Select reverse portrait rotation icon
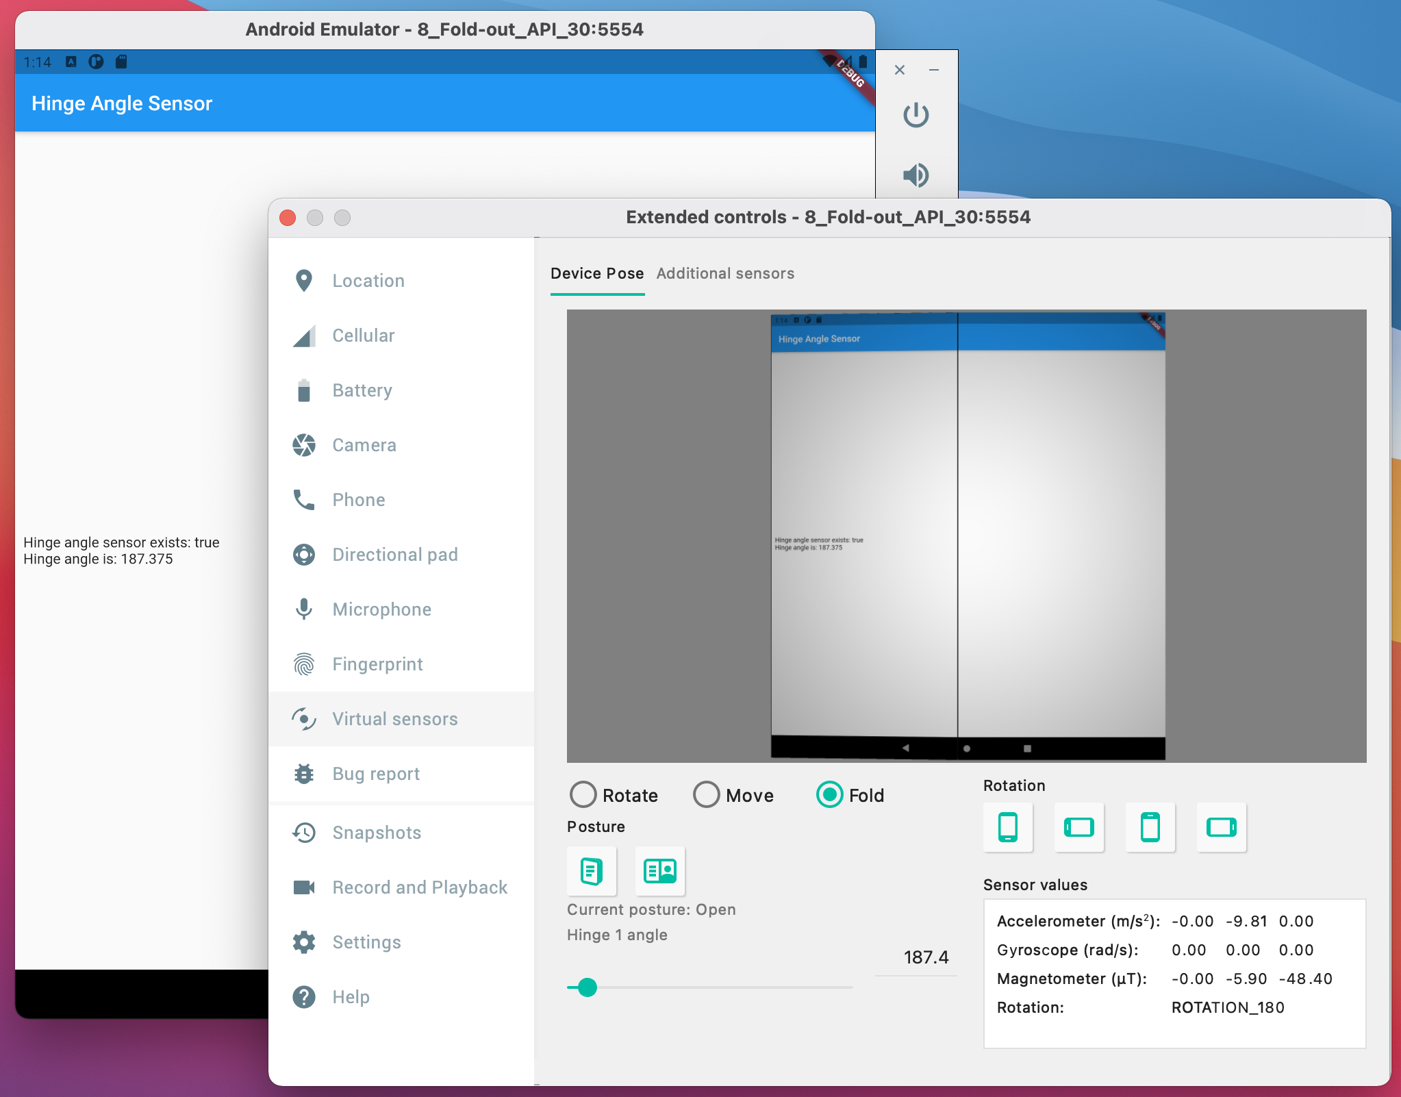 [x=1148, y=827]
